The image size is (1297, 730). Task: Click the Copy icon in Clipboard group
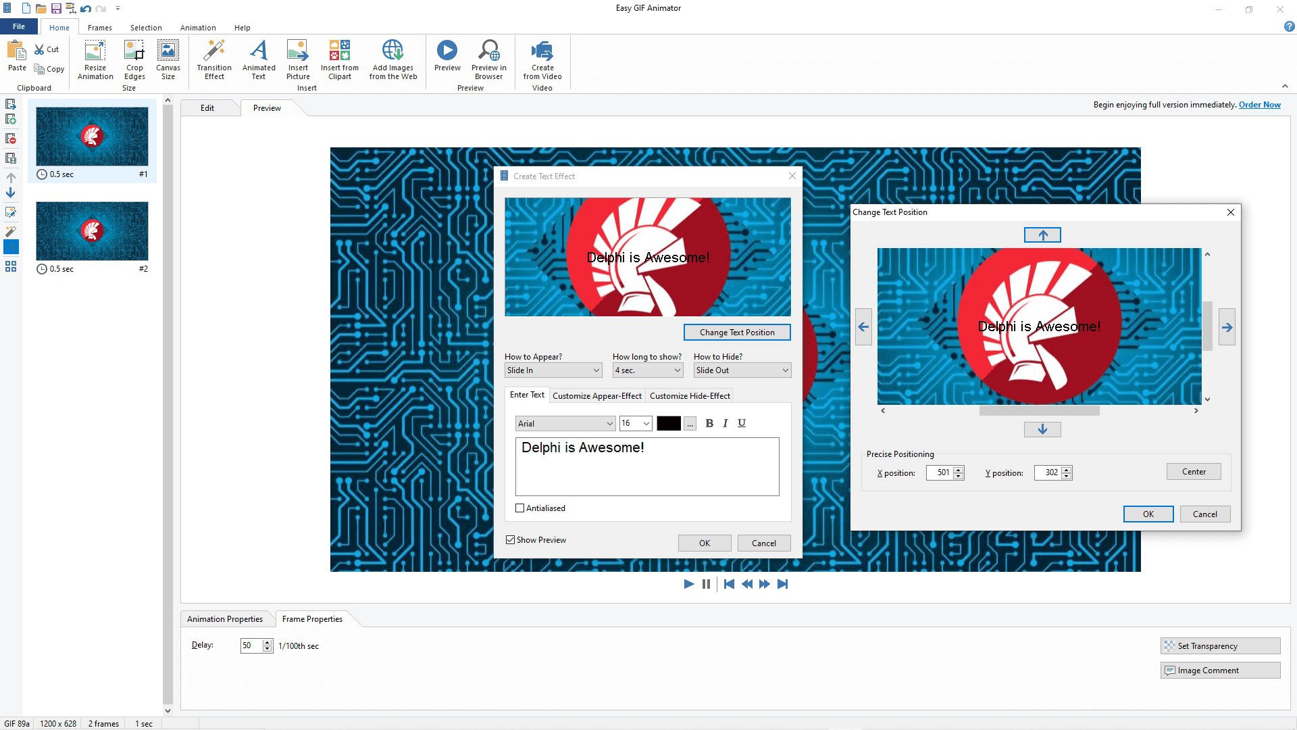40,69
